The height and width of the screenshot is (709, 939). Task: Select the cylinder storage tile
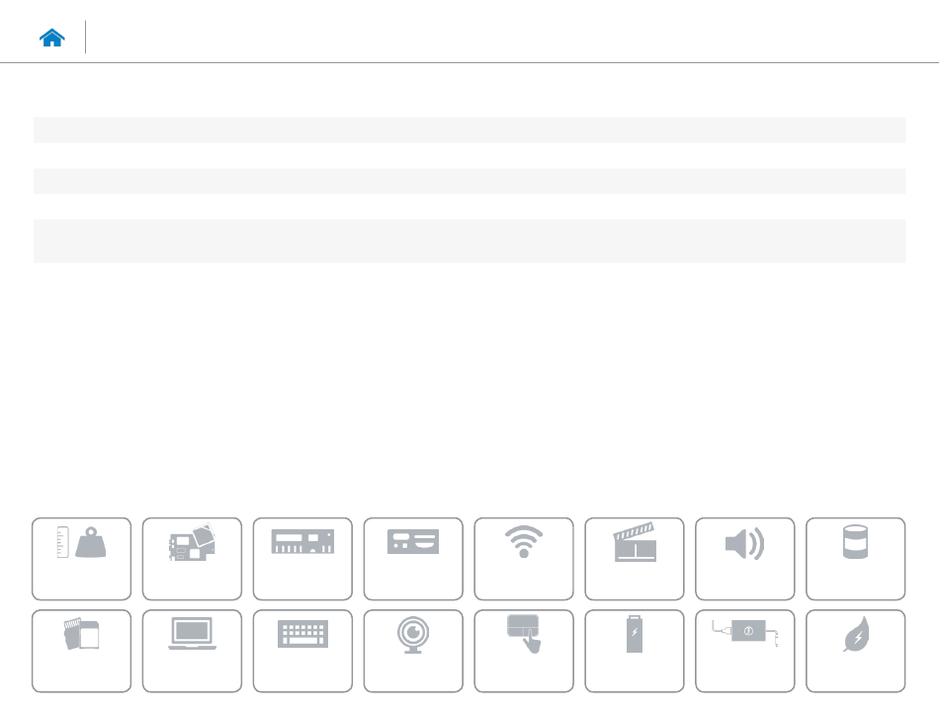point(856,559)
